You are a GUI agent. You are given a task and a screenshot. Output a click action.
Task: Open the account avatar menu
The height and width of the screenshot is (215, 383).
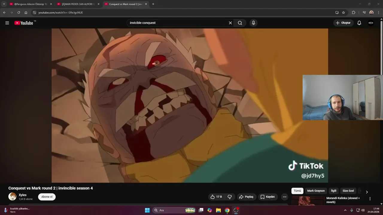click(371, 23)
